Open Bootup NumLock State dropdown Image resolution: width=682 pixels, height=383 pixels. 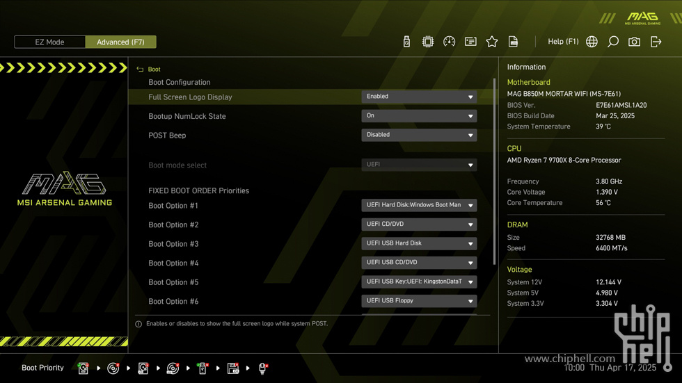tap(419, 116)
